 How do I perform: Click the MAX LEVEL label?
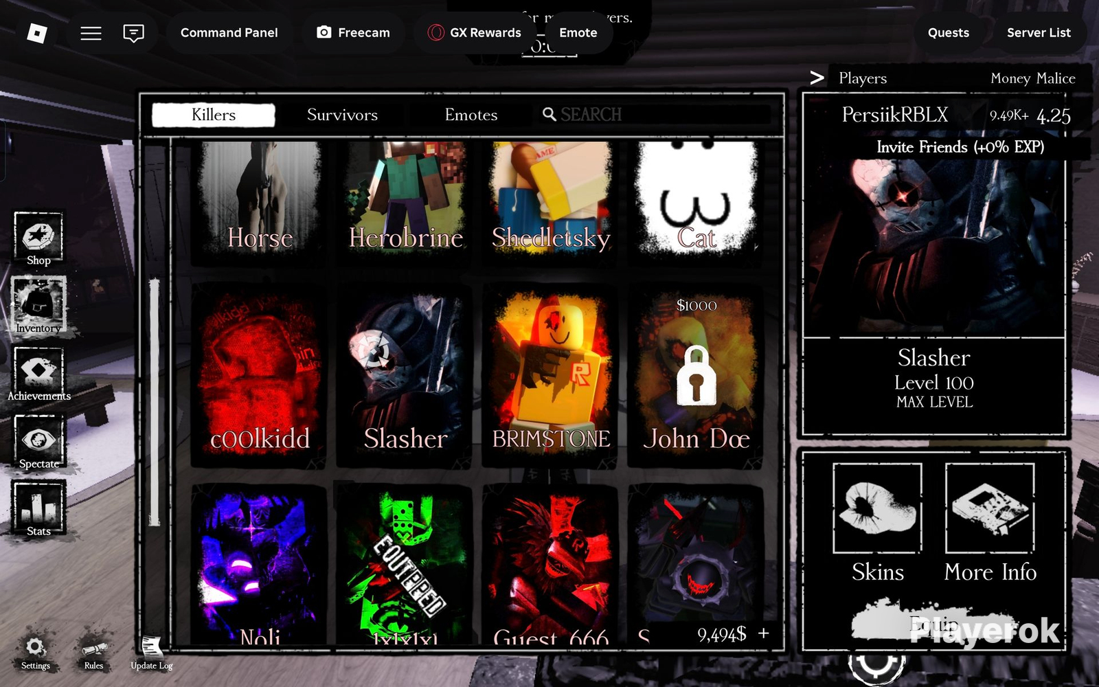(x=934, y=403)
